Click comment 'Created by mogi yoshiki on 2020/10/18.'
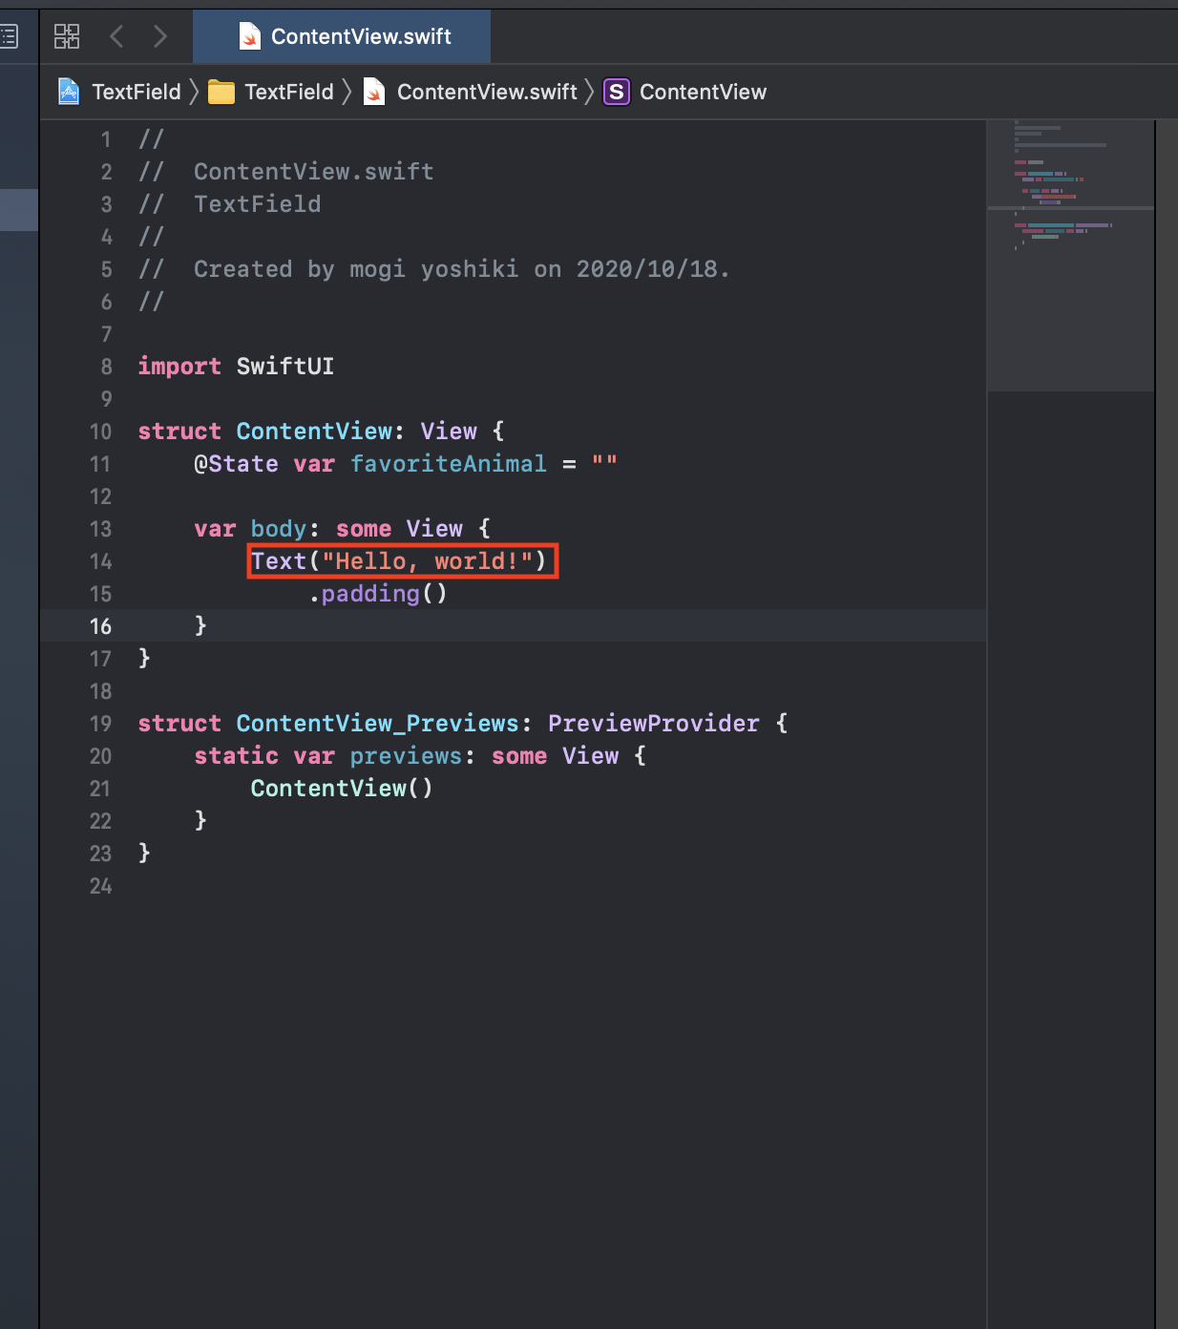The height and width of the screenshot is (1329, 1178). point(462,269)
